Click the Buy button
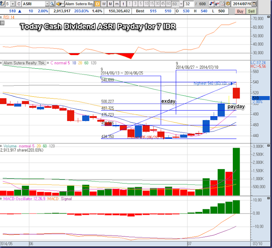 240,11
